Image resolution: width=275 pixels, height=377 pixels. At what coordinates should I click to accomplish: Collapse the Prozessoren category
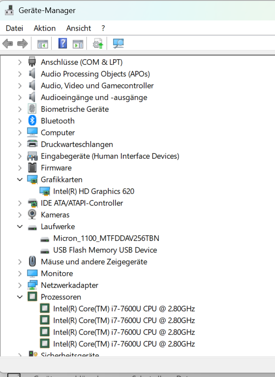pyautogui.click(x=20, y=297)
